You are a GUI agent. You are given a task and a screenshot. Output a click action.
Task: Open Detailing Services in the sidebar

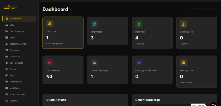19,44
